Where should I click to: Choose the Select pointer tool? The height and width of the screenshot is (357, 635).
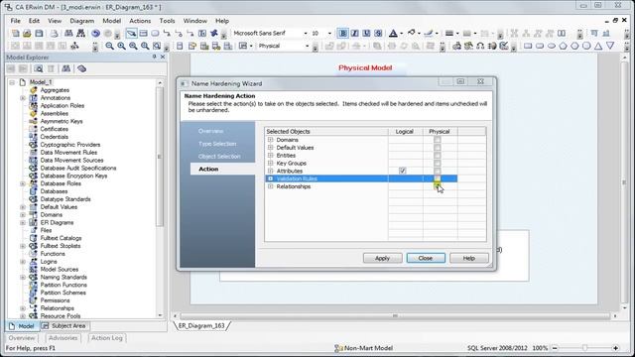[131, 33]
